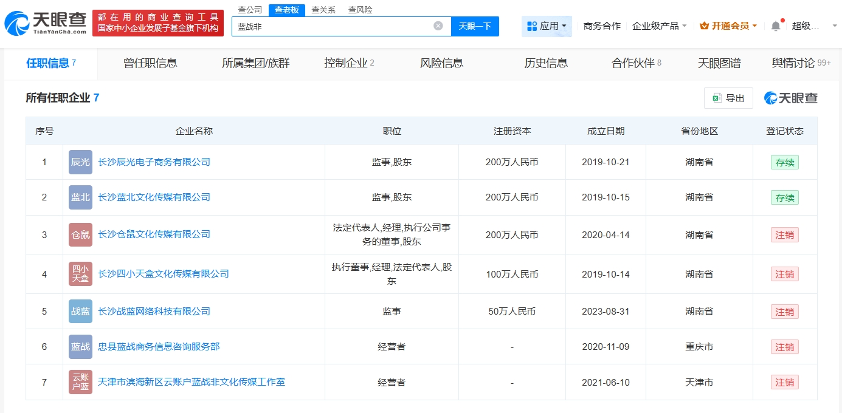Click the 四小天盒 company logo thumbnail
842x413 pixels.
point(80,274)
